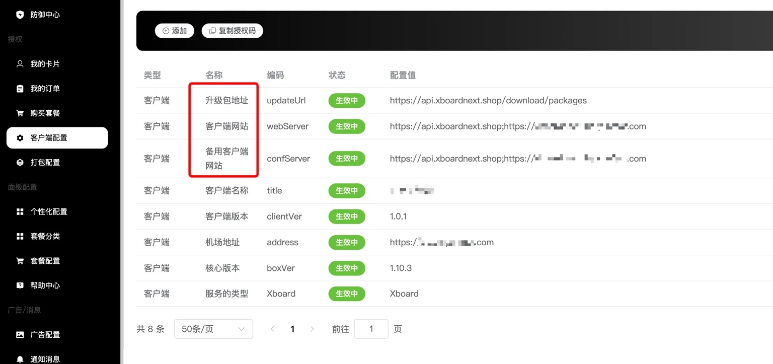The height and width of the screenshot is (364, 773).
Task: Click the cart icon beside 购买套餐
Action: point(20,113)
